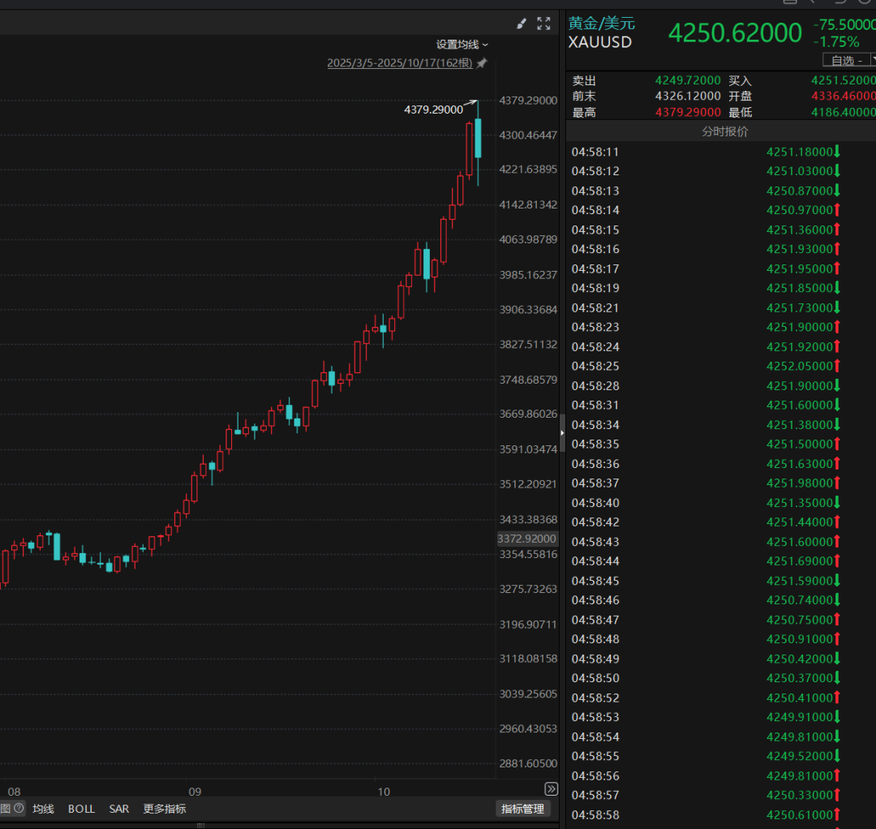Click the 2025/3/5-2025/10/17(162根) date link
876x829 pixels.
coord(399,63)
